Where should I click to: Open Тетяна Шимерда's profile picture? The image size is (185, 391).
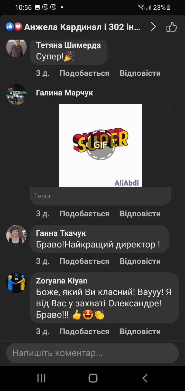(x=16, y=48)
